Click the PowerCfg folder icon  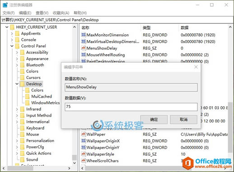tap(22, 147)
